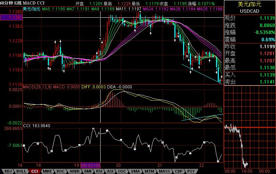Click the current price 现价 value 1.1139
Image resolution: width=276 pixels, height=174 pixels.
267,18
